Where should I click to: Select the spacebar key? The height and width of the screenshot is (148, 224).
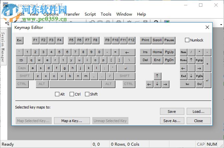(x=76, y=84)
